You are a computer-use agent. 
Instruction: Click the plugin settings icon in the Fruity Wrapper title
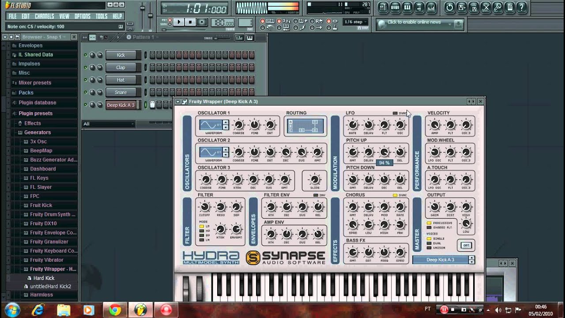(185, 102)
